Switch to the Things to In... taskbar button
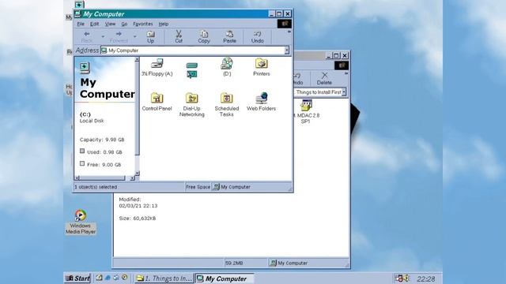The height and width of the screenshot is (284, 506). tap(164, 278)
